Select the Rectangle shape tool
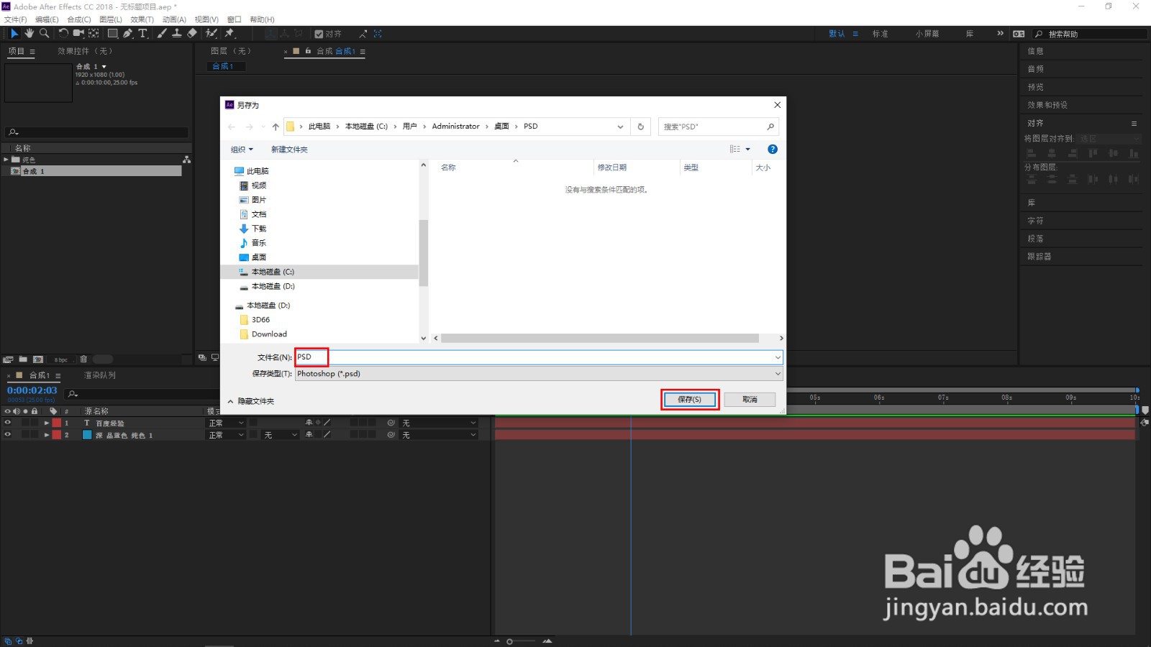The height and width of the screenshot is (647, 1151). (112, 33)
